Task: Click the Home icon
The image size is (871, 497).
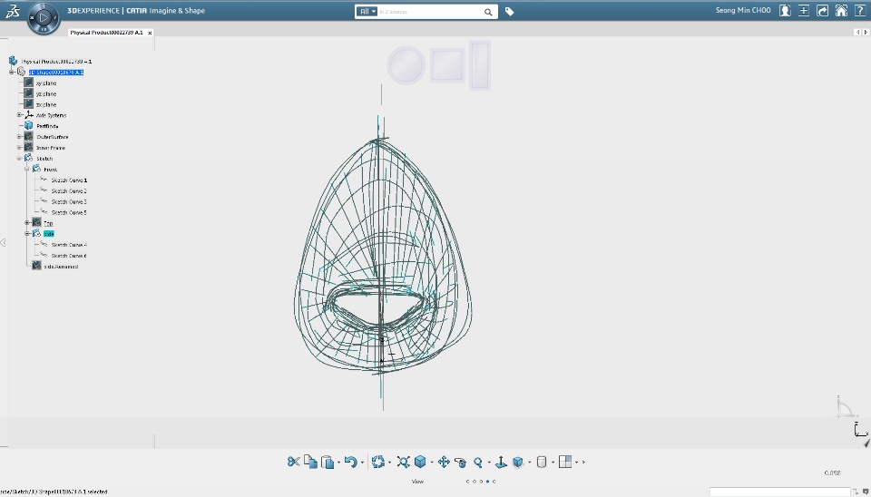Action: click(x=842, y=11)
